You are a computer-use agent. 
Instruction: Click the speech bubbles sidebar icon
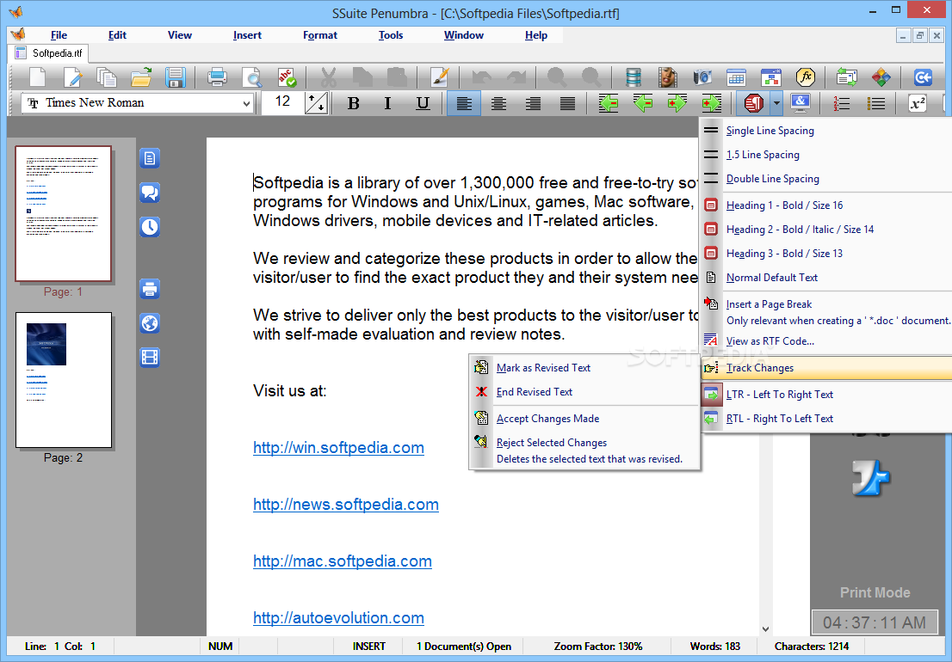pyautogui.click(x=150, y=193)
